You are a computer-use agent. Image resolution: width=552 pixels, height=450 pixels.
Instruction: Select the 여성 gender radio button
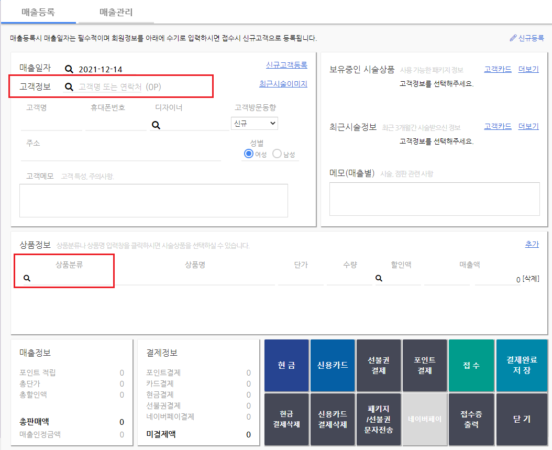249,154
